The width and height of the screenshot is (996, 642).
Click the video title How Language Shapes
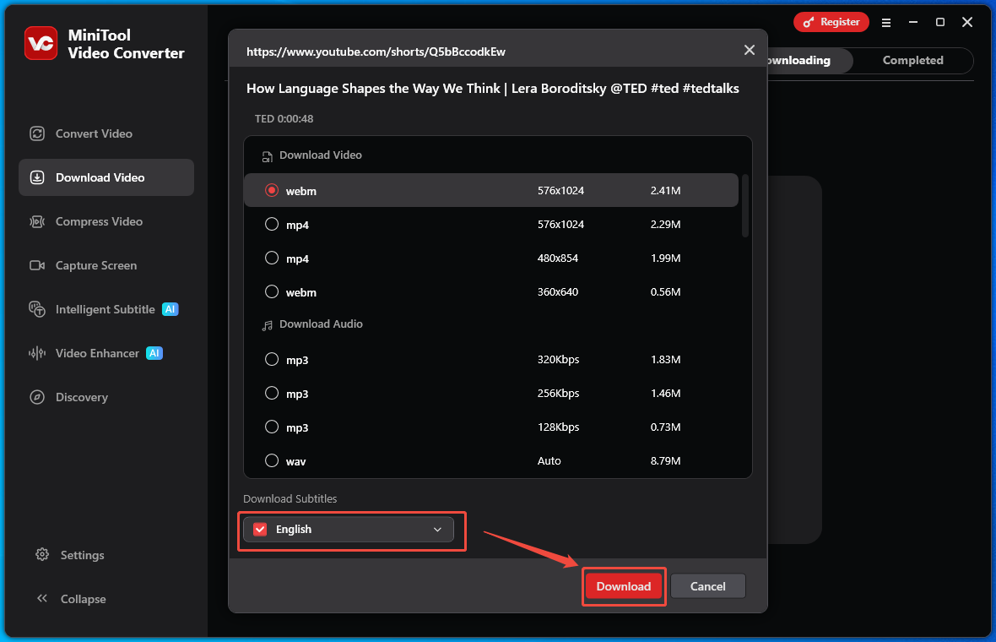click(492, 89)
